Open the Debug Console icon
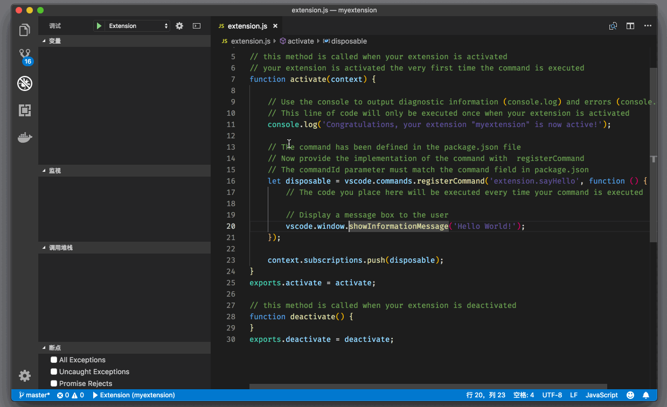This screenshot has width=667, height=407. click(x=197, y=26)
